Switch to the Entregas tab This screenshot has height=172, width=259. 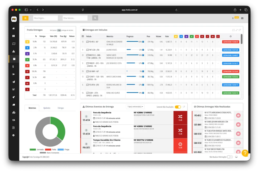pyautogui.click(x=61, y=108)
